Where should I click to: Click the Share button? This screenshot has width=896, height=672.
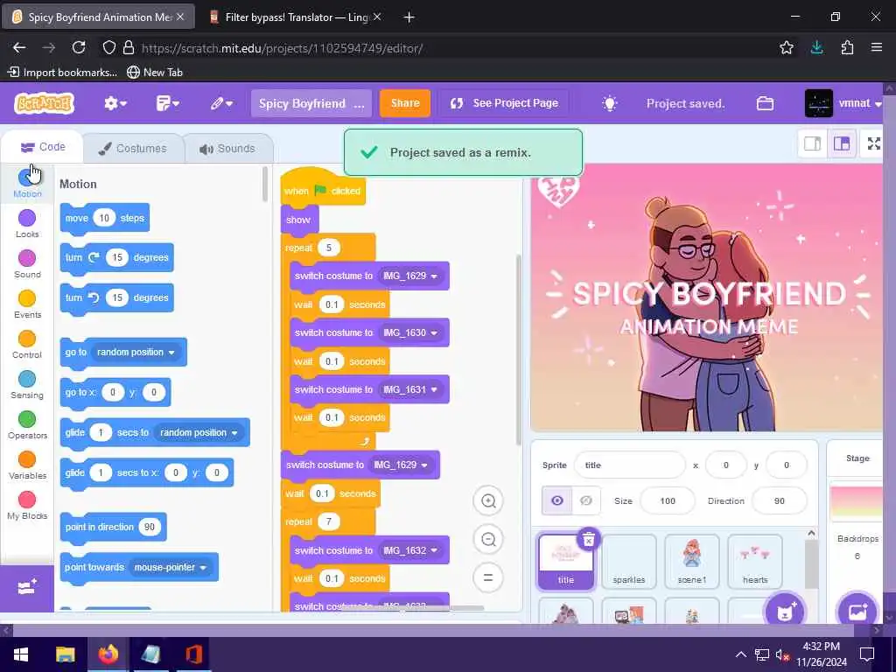tap(404, 103)
